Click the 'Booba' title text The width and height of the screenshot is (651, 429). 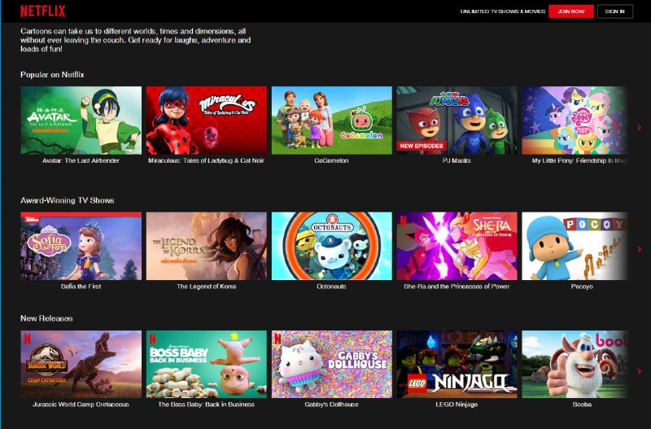[582, 404]
